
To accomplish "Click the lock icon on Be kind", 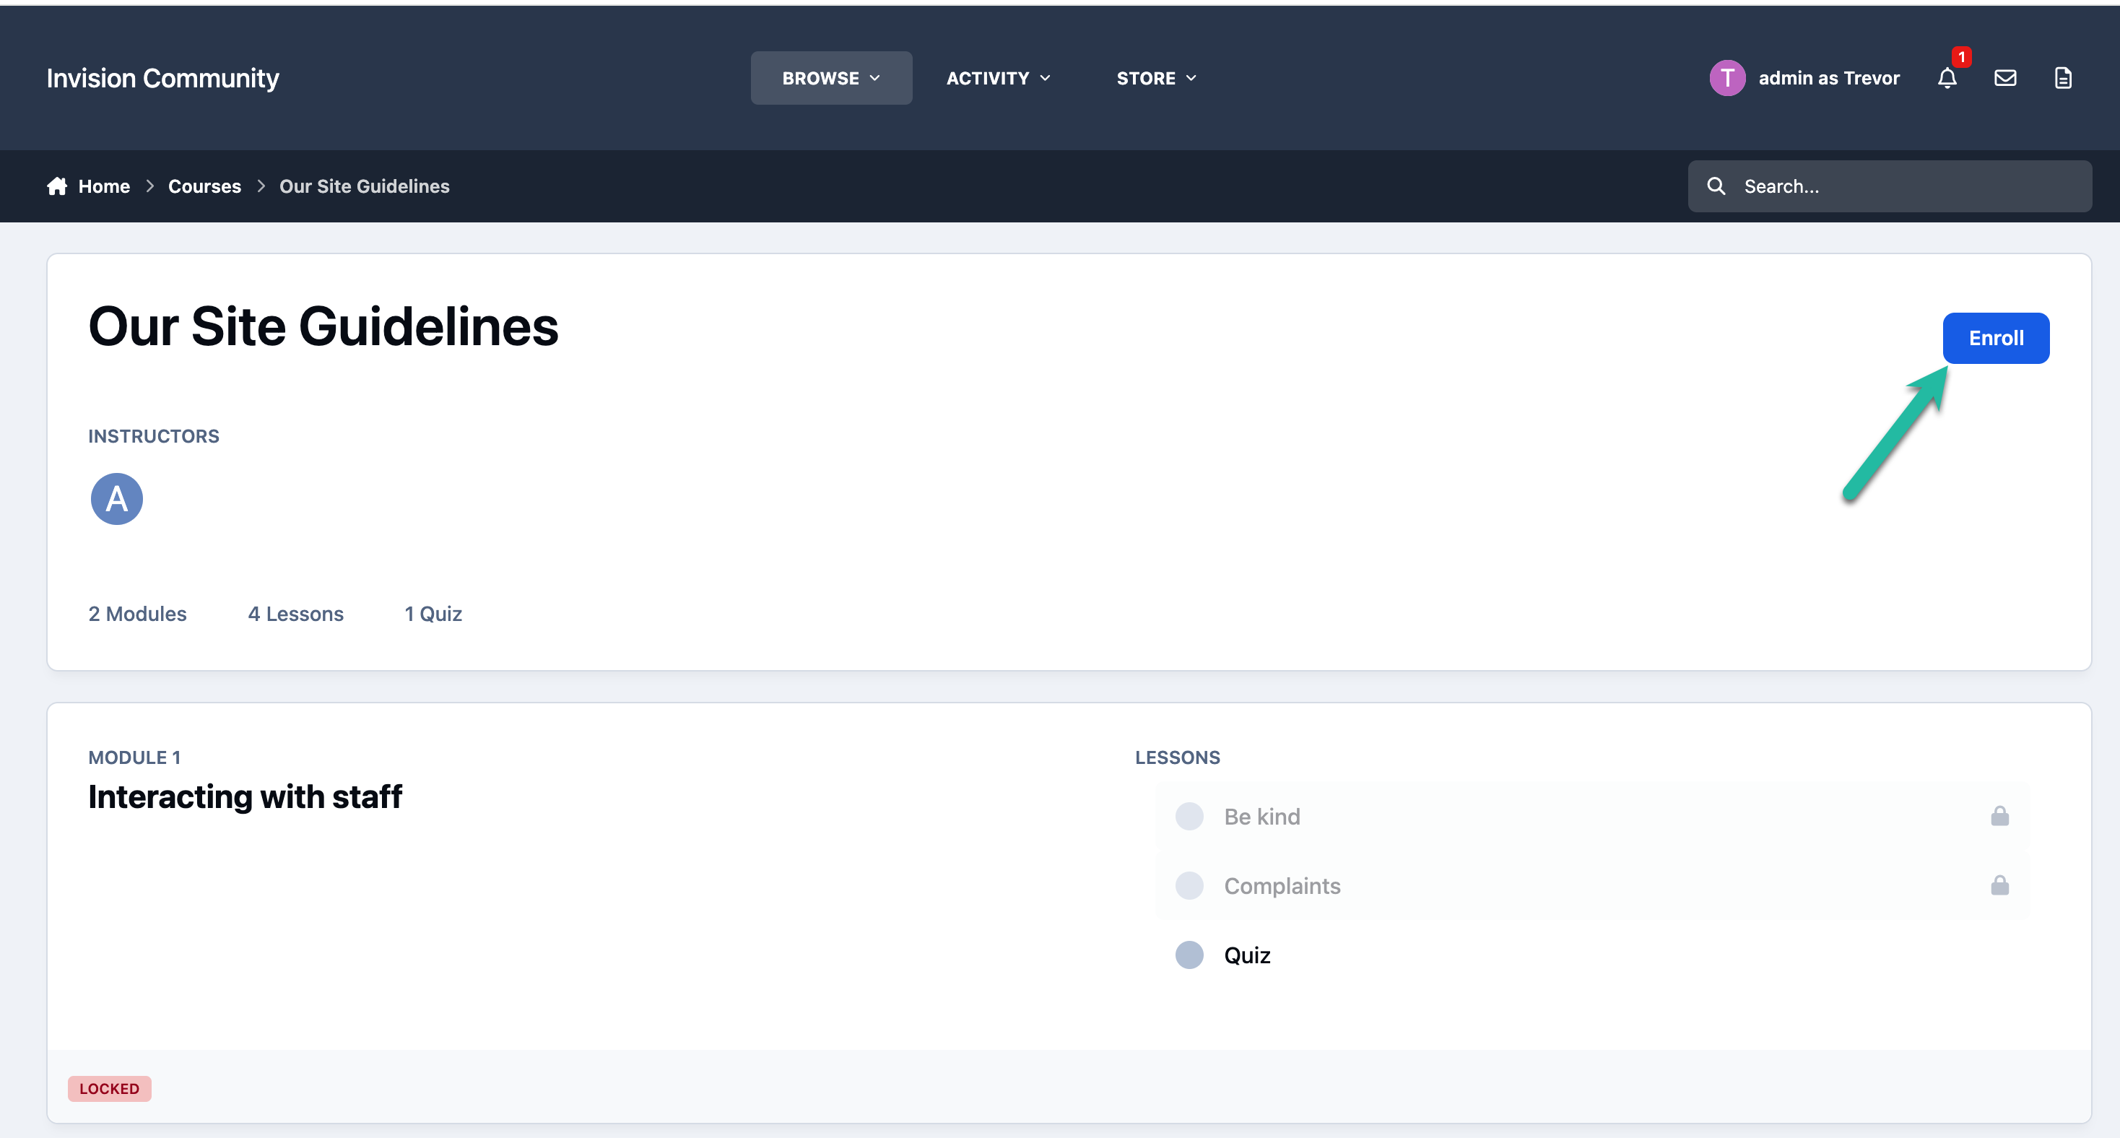I will tap(2000, 816).
